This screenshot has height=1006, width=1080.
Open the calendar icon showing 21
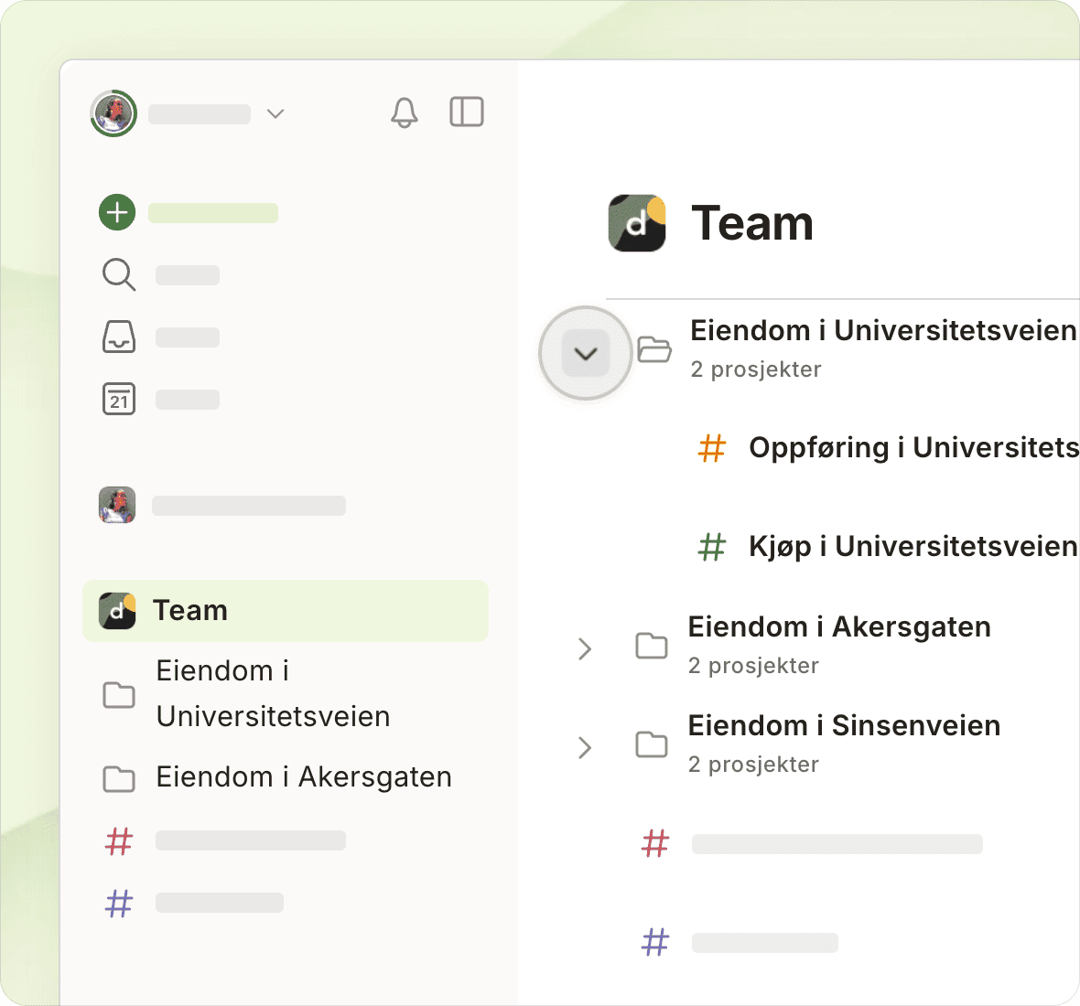119,399
